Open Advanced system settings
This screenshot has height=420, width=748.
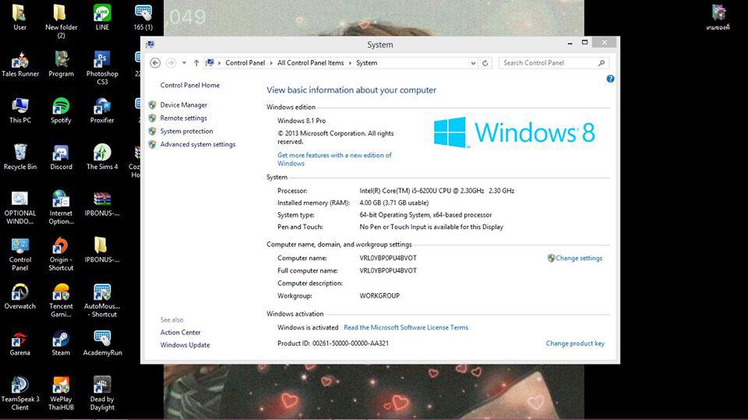tap(197, 144)
